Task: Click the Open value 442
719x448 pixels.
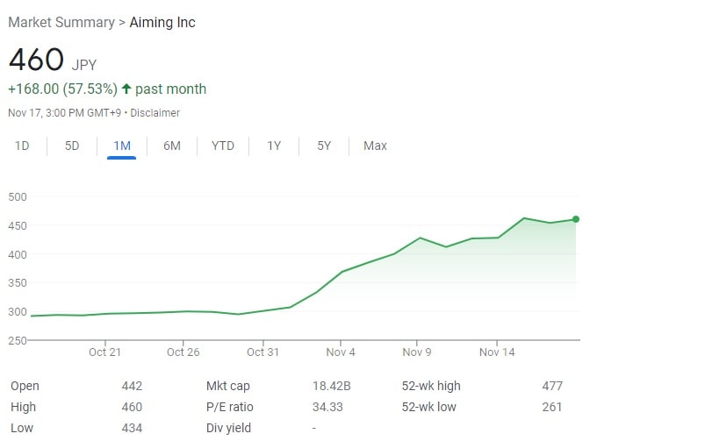Action: coord(132,386)
